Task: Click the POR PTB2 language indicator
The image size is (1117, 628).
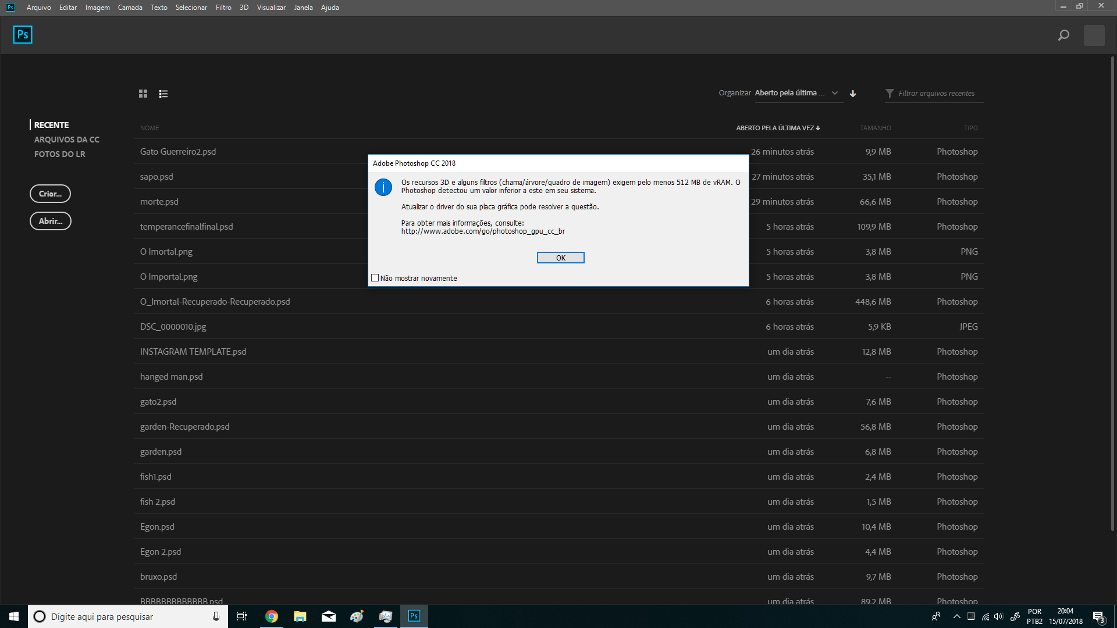Action: pyautogui.click(x=1034, y=616)
